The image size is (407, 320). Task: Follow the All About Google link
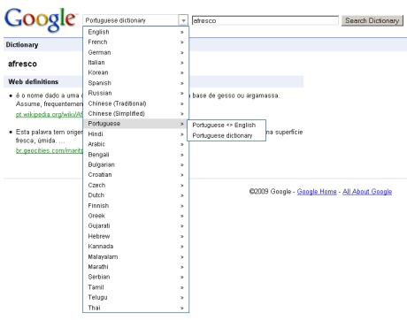pos(367,192)
